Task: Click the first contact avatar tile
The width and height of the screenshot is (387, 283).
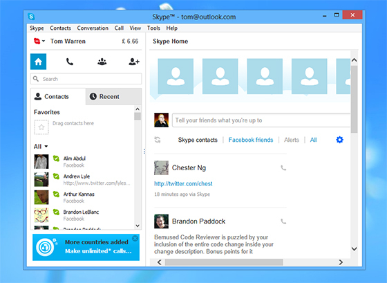Action: point(176,76)
